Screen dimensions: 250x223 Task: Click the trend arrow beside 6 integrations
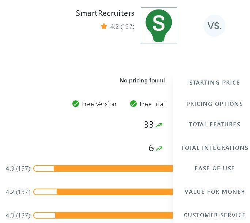[159, 149]
